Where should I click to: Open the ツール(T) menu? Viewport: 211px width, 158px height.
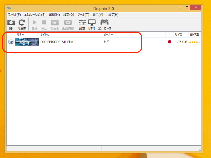[x=83, y=15]
